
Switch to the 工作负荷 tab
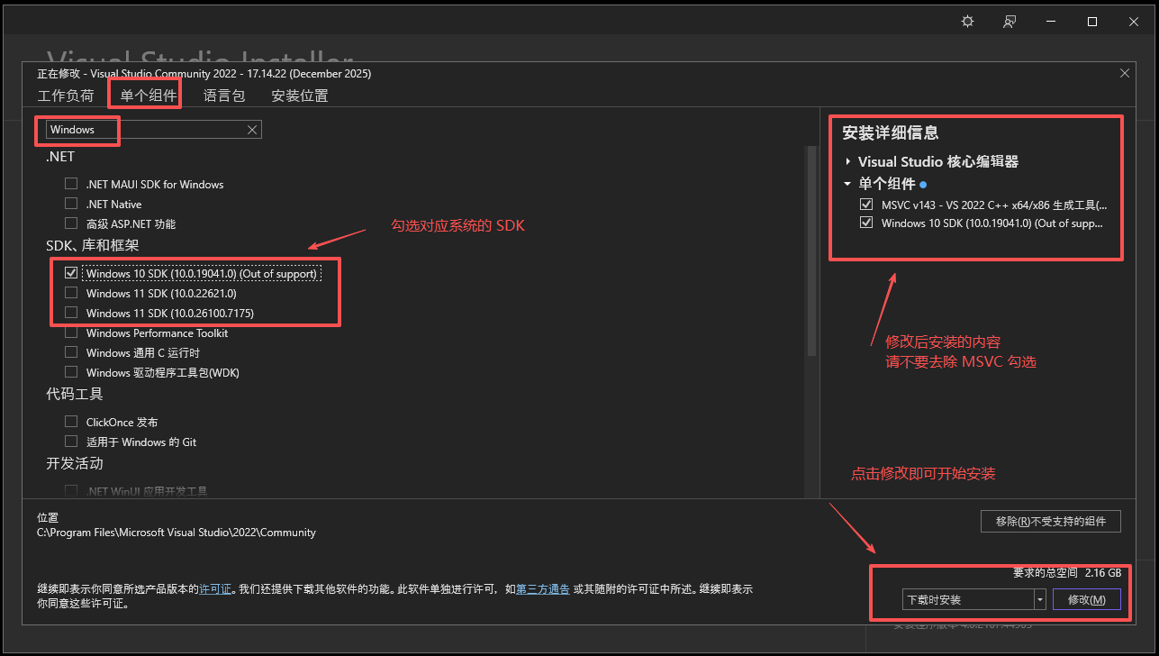point(66,96)
